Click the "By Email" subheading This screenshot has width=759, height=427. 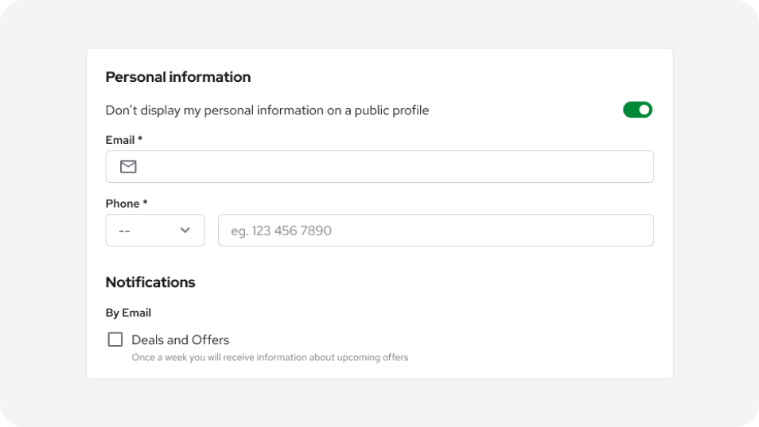128,312
